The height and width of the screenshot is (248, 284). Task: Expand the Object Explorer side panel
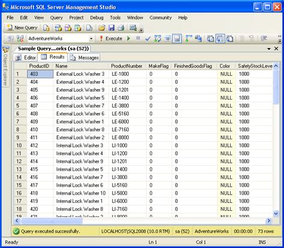[5, 67]
